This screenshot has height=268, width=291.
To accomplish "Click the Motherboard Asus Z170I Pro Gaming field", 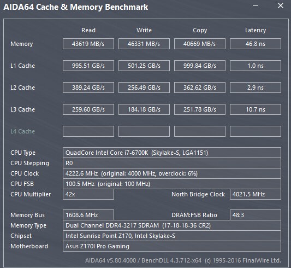I will coord(172,246).
